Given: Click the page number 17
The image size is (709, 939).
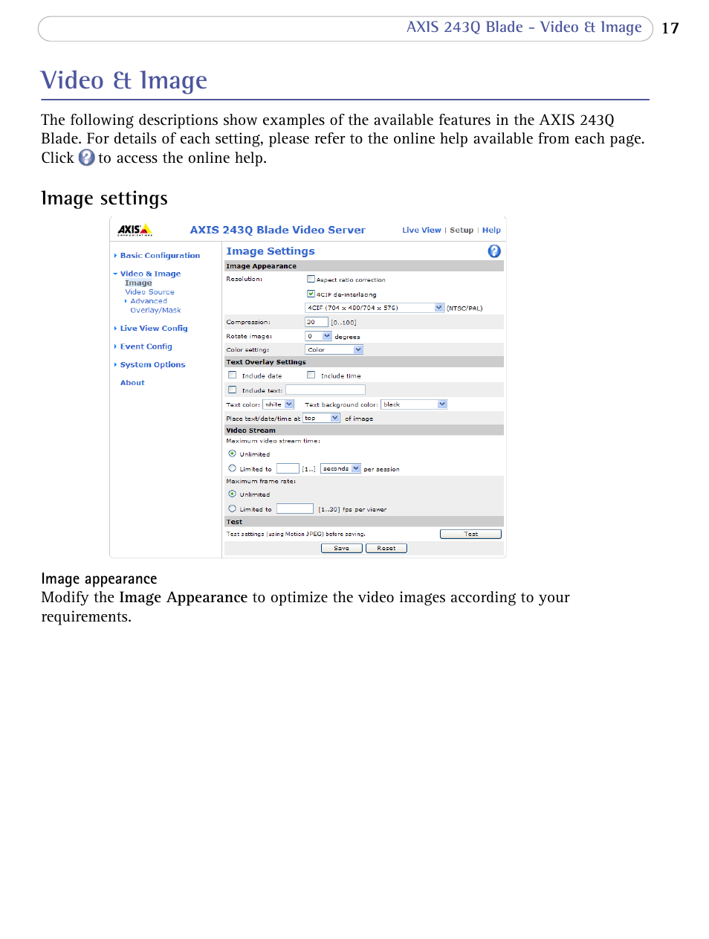Looking at the screenshot, I should (x=670, y=28).
